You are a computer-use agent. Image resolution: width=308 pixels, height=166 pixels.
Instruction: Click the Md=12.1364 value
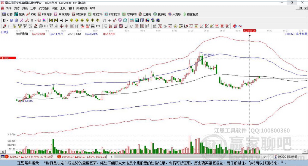coord(74,34)
